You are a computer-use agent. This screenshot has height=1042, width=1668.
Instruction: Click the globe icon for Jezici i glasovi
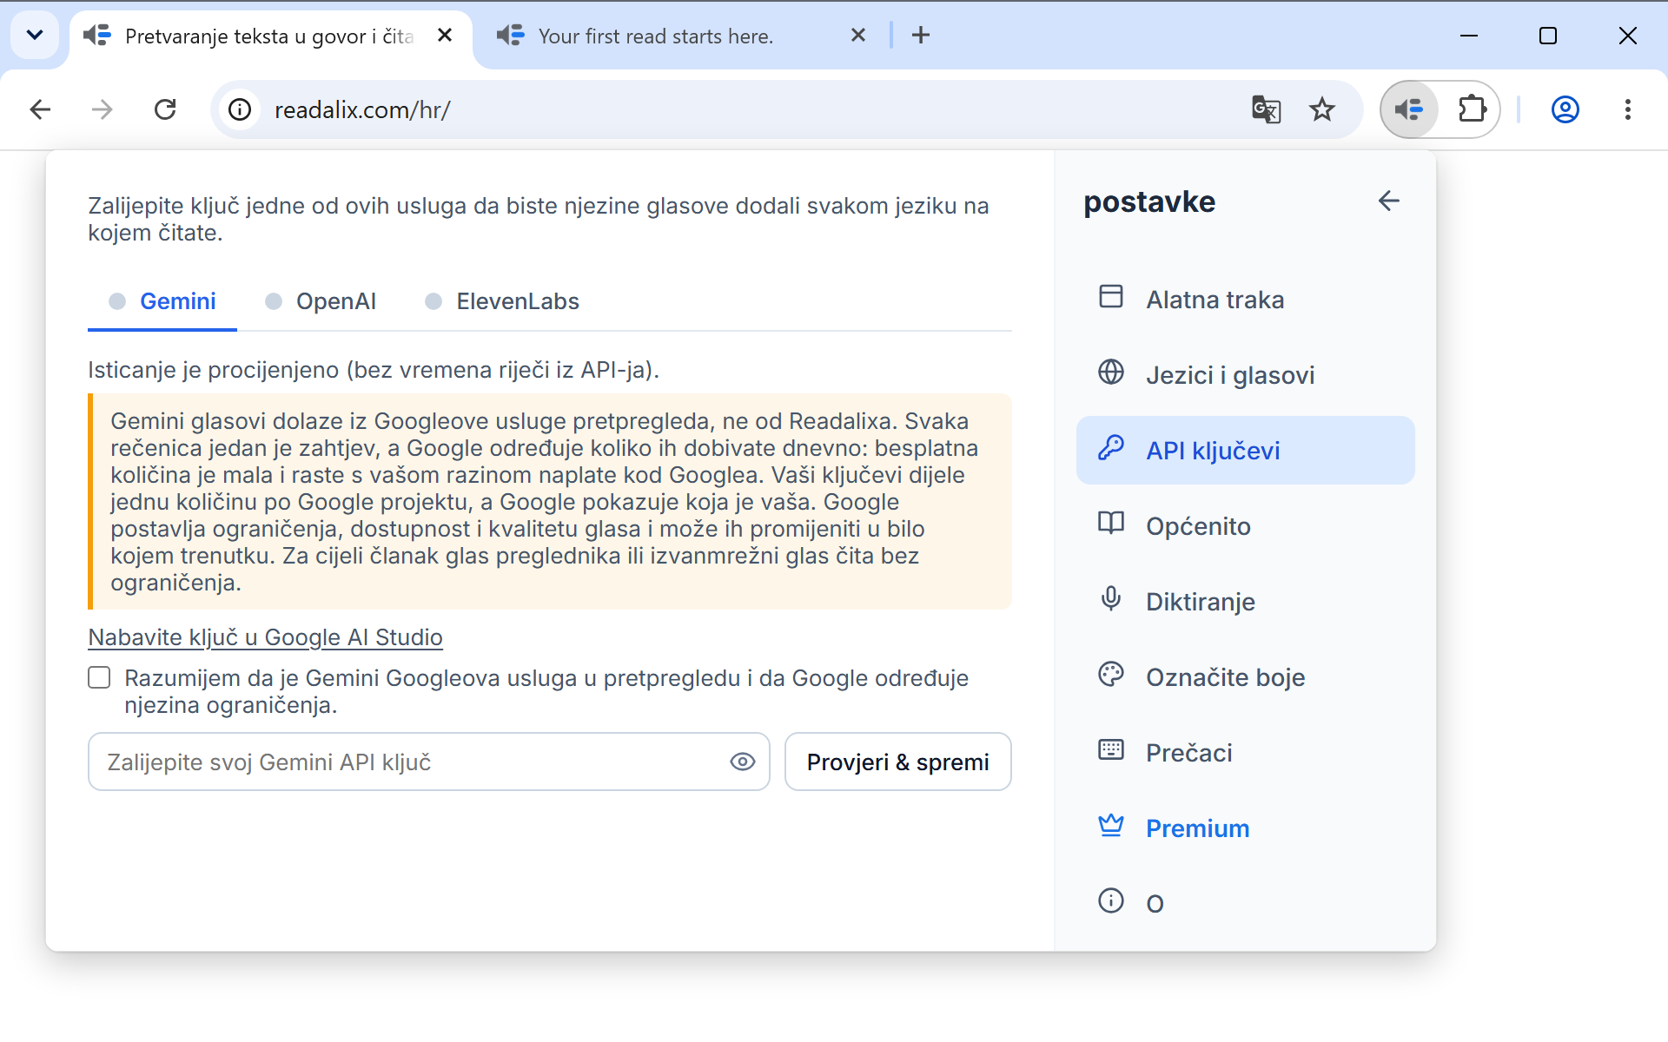1110,373
